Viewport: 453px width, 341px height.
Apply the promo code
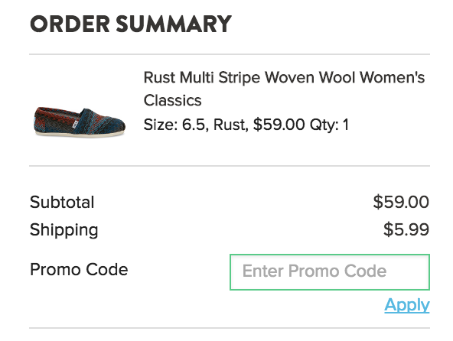click(407, 305)
